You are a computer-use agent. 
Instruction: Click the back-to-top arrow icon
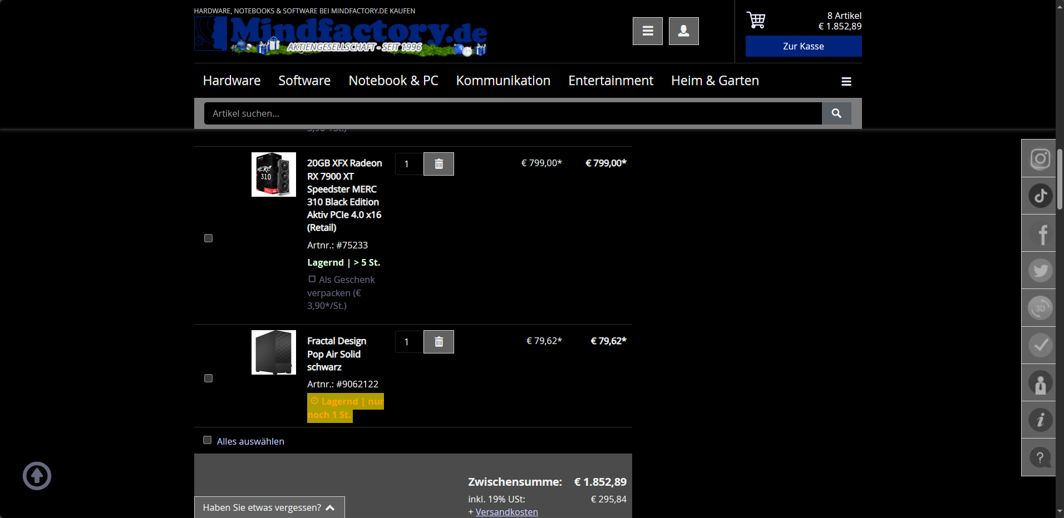37,476
